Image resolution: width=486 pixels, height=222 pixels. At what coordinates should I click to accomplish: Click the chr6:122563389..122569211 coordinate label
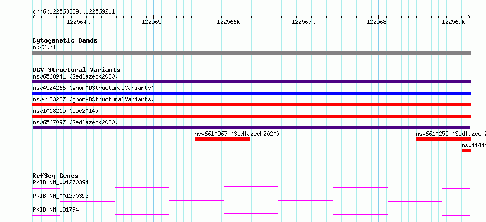pyautogui.click(x=74, y=12)
